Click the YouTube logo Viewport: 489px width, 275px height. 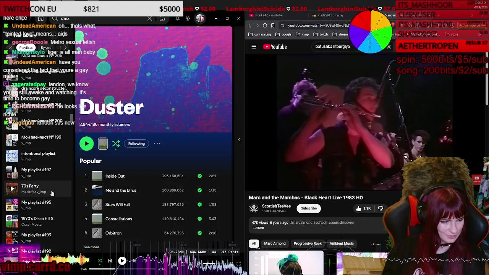[x=275, y=47]
